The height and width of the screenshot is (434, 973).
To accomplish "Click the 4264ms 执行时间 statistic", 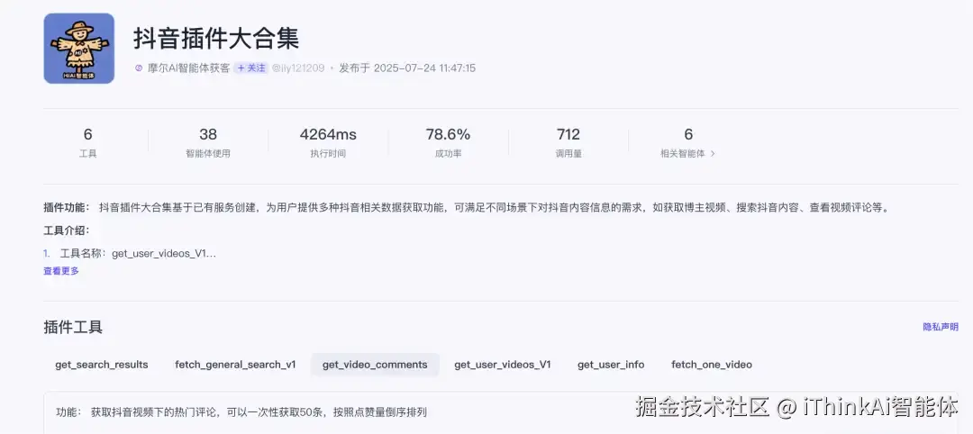I will coord(328,142).
